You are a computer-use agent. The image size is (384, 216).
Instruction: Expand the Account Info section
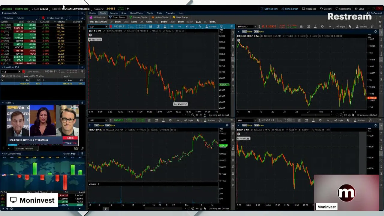point(3,13)
